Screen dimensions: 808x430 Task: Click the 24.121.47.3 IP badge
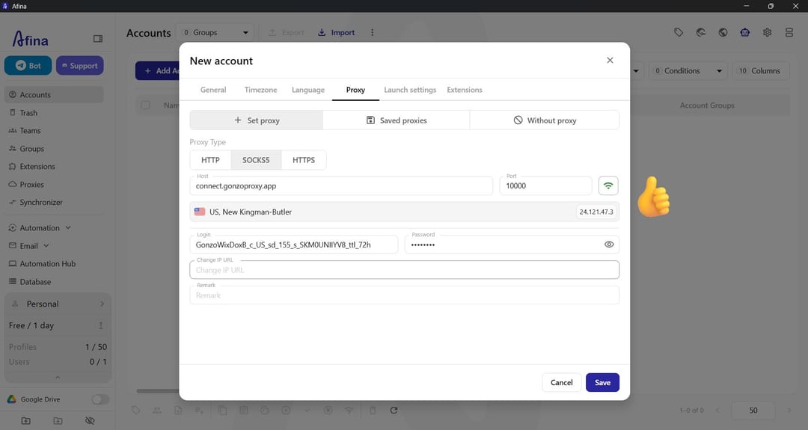pyautogui.click(x=596, y=212)
